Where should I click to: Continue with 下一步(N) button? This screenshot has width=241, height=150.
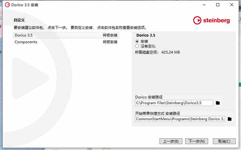[196, 141]
